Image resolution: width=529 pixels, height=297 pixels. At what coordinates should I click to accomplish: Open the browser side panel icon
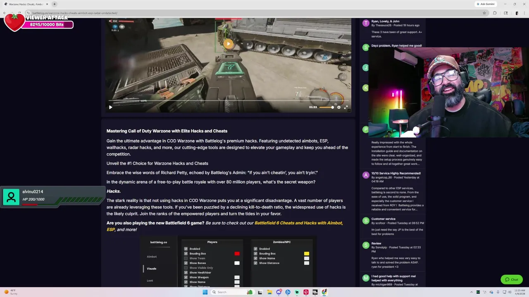(505, 13)
